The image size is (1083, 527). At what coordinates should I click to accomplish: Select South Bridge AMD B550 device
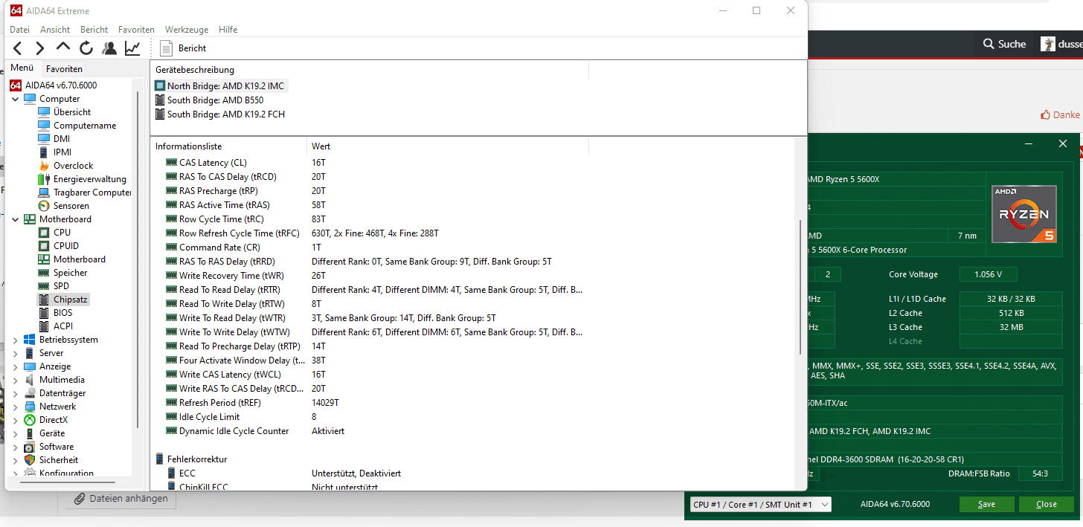click(x=215, y=100)
